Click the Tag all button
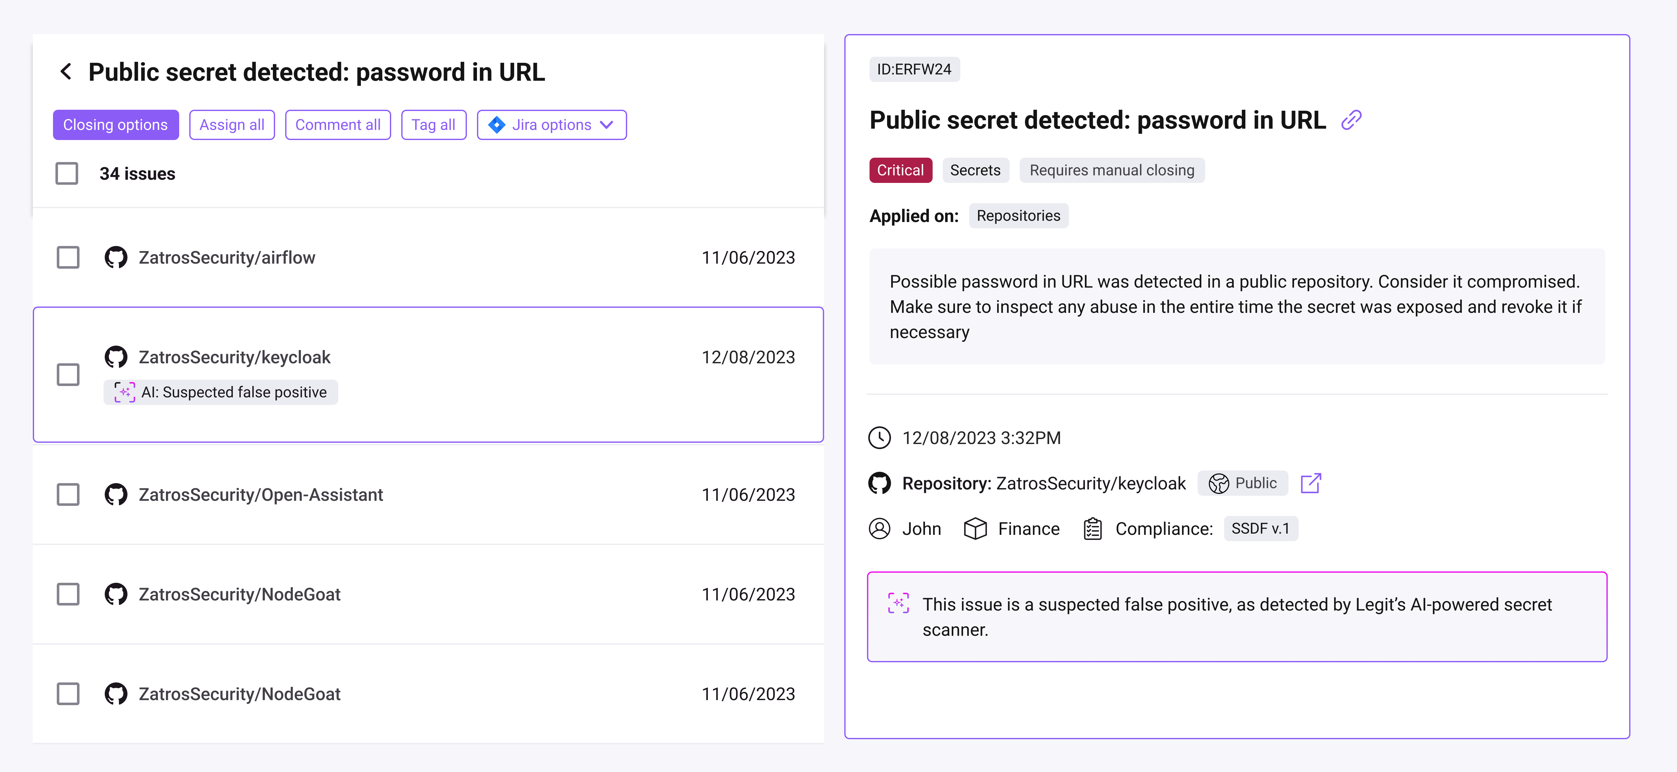The height and width of the screenshot is (772, 1677). point(433,124)
